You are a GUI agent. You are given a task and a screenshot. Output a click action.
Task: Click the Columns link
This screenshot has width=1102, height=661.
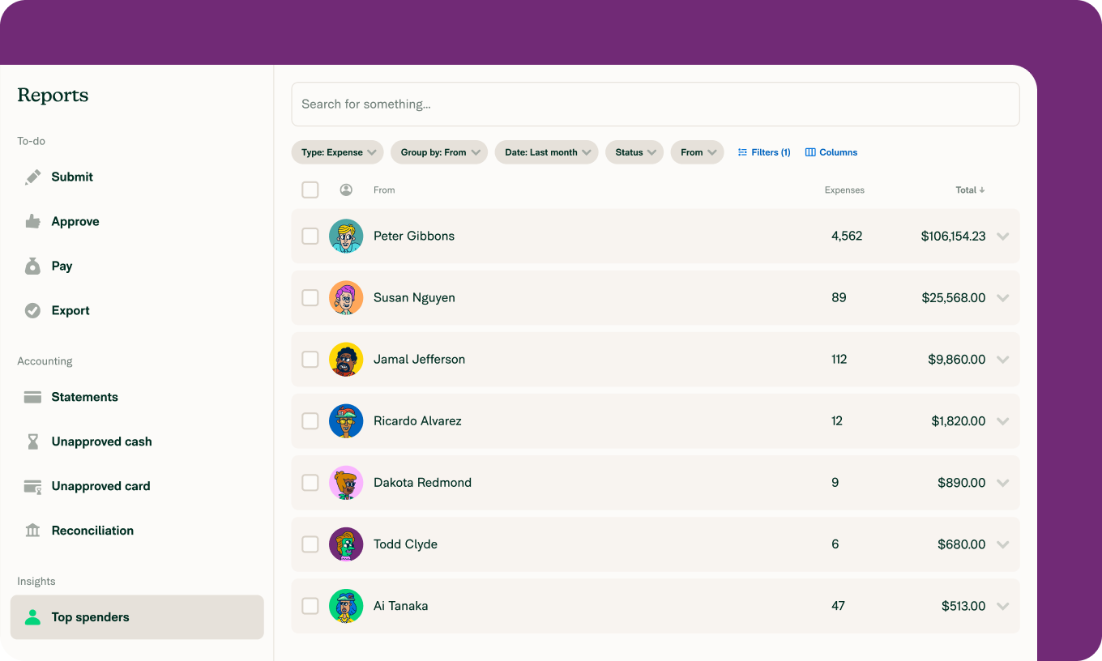(831, 151)
